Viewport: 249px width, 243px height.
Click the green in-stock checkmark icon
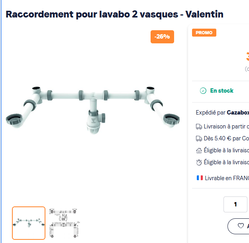203,91
